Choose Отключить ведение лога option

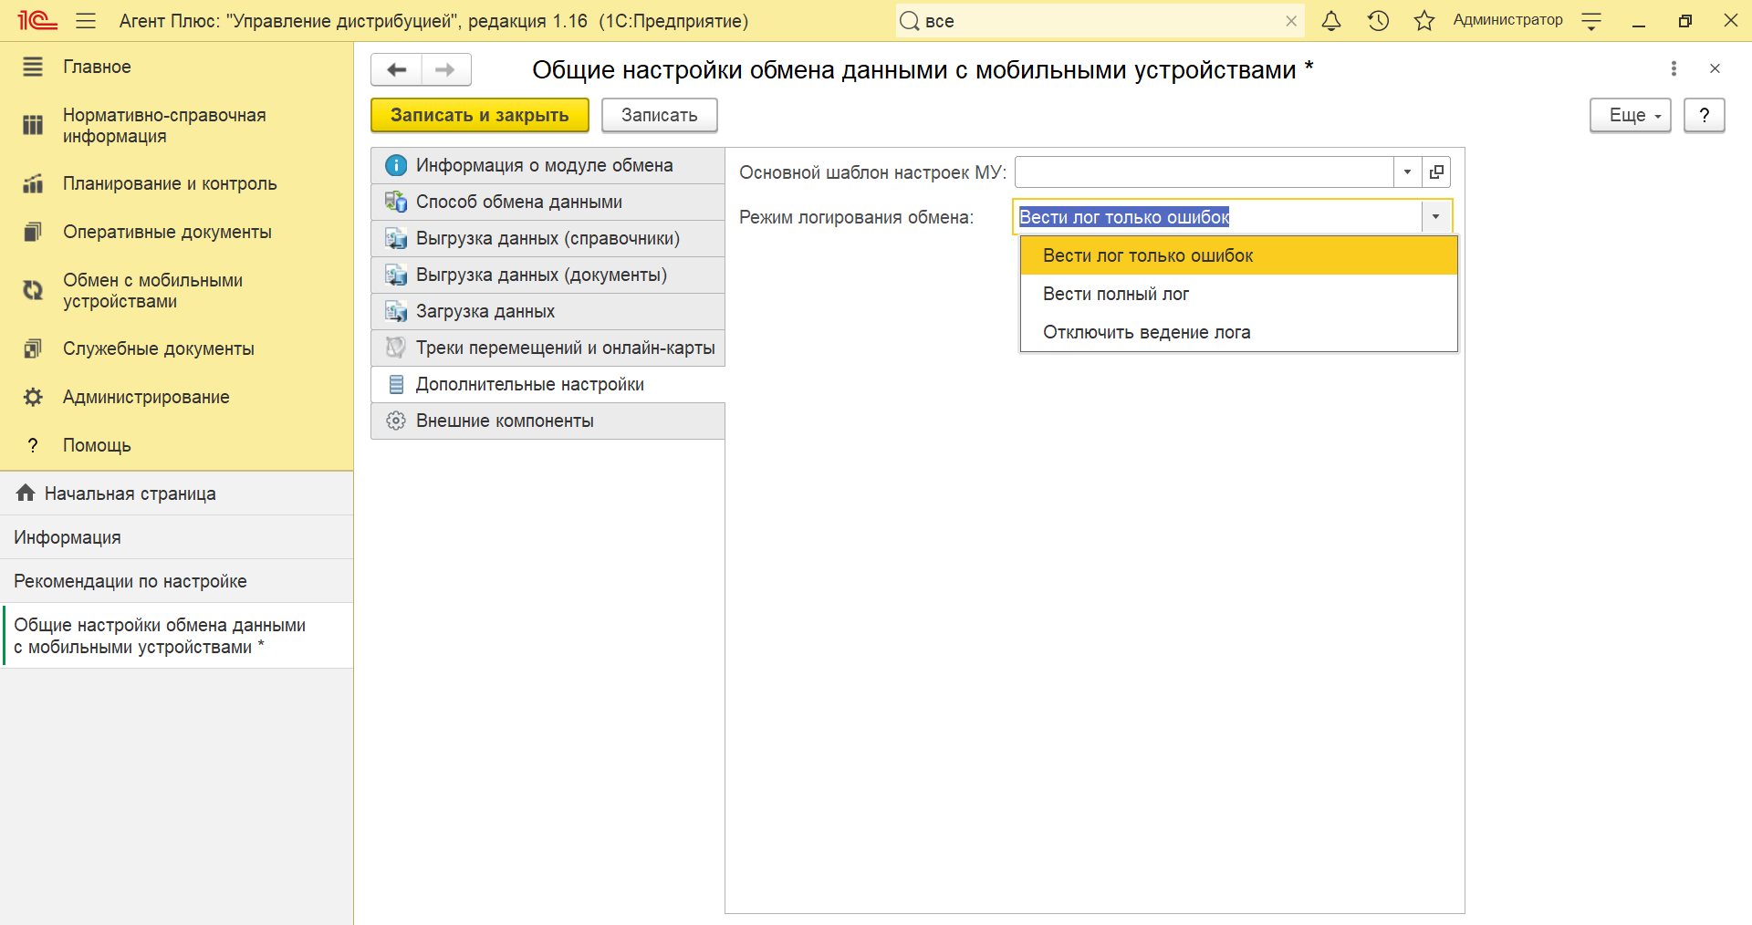point(1146,332)
